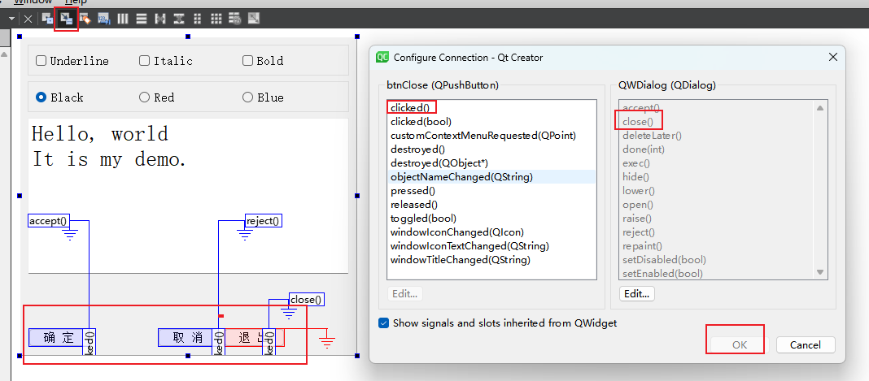Image resolution: width=869 pixels, height=381 pixels.
Task: Switch to Edit Widgets mode icon
Action: 48,18
